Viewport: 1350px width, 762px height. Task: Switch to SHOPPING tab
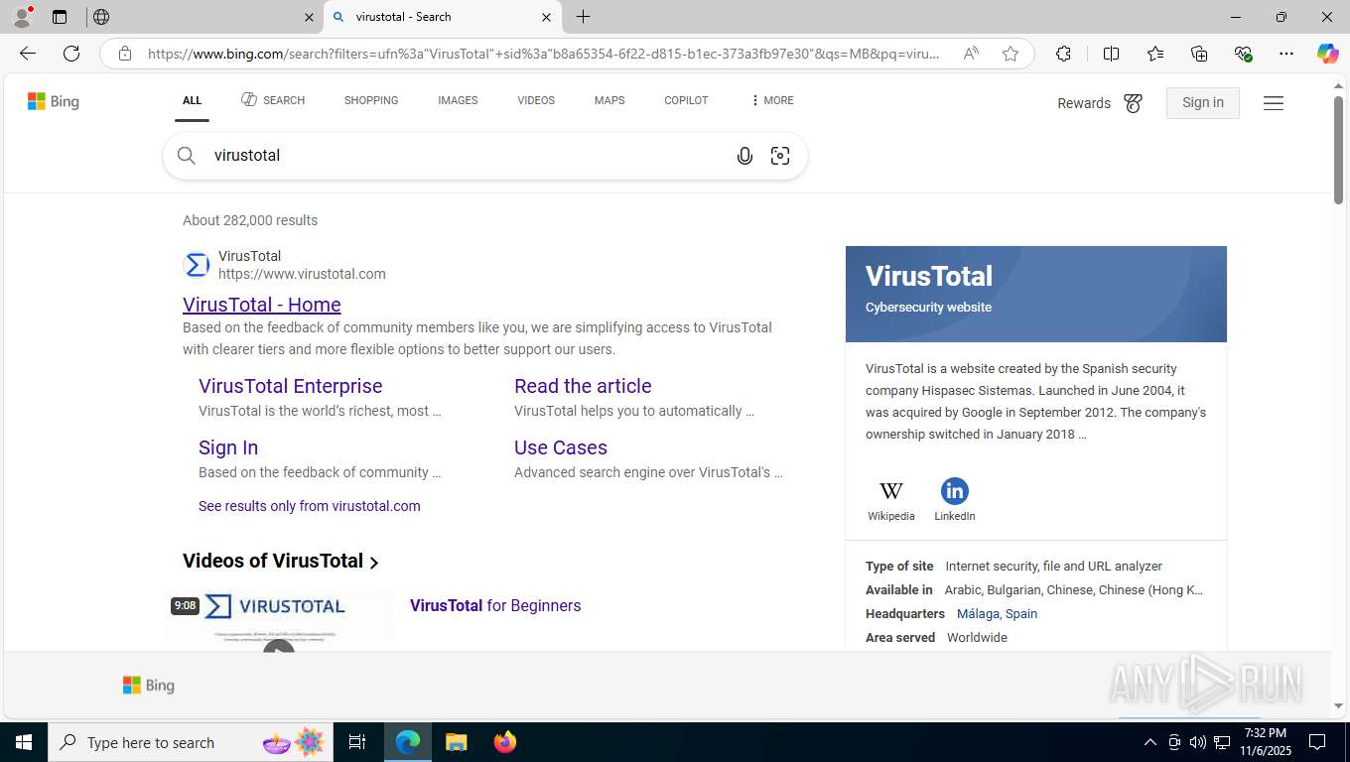371,100
